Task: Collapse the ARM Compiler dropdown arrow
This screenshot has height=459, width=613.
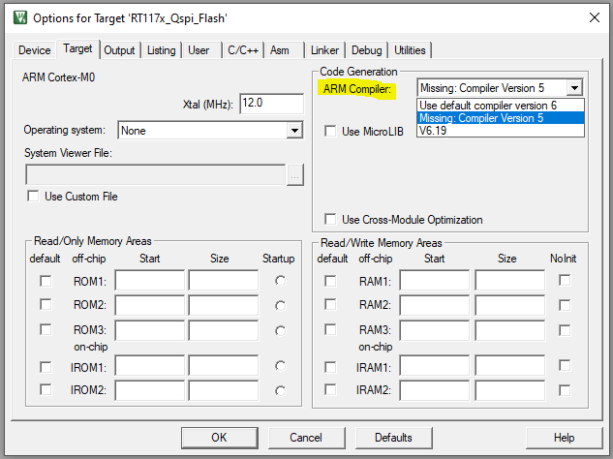Action: click(x=575, y=88)
